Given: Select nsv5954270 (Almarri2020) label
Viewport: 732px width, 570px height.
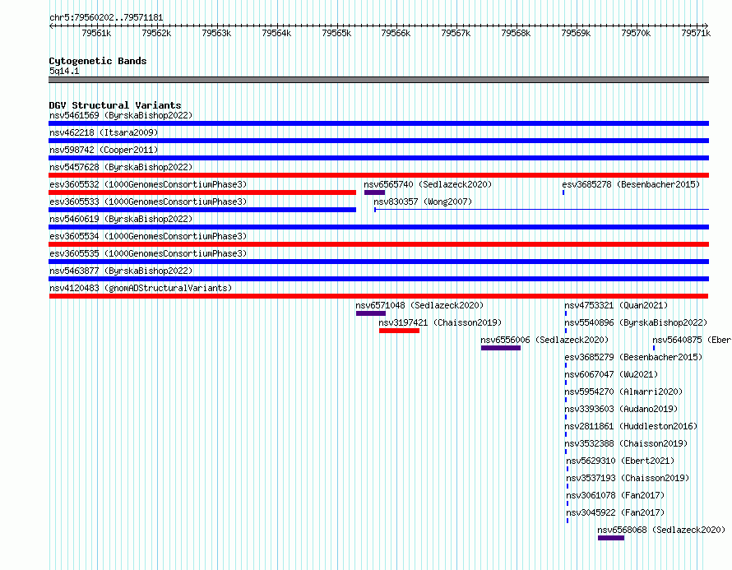Looking at the screenshot, I should coord(623,392).
